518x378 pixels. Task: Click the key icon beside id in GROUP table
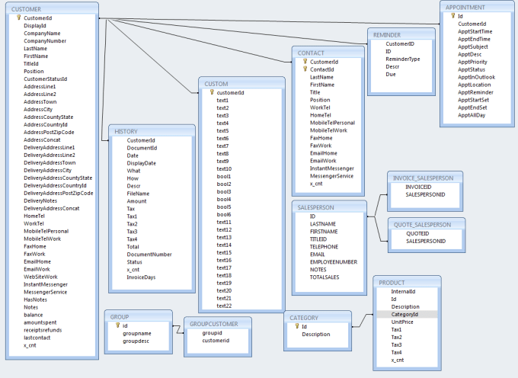point(117,325)
